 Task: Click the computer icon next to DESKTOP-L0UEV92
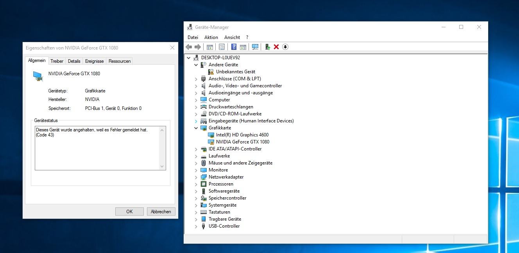pos(196,58)
